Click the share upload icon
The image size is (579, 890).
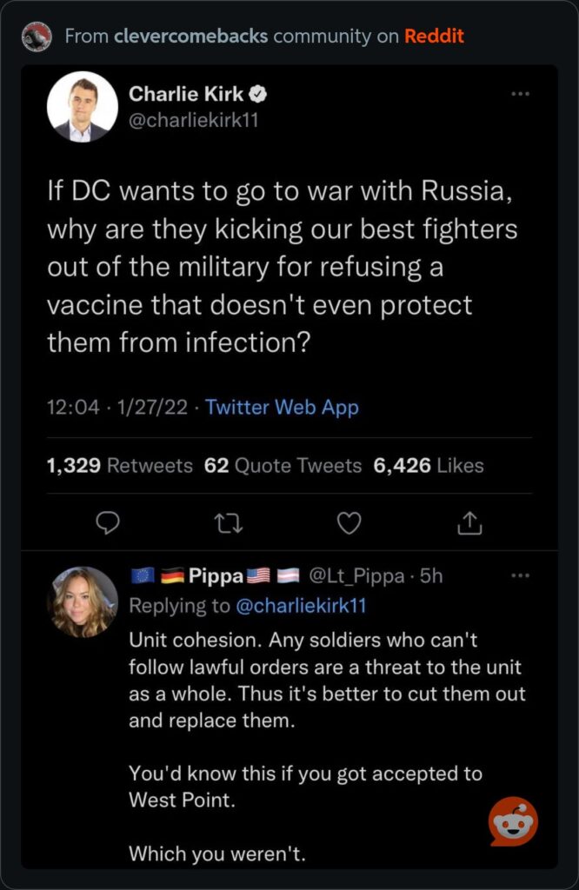[469, 521]
